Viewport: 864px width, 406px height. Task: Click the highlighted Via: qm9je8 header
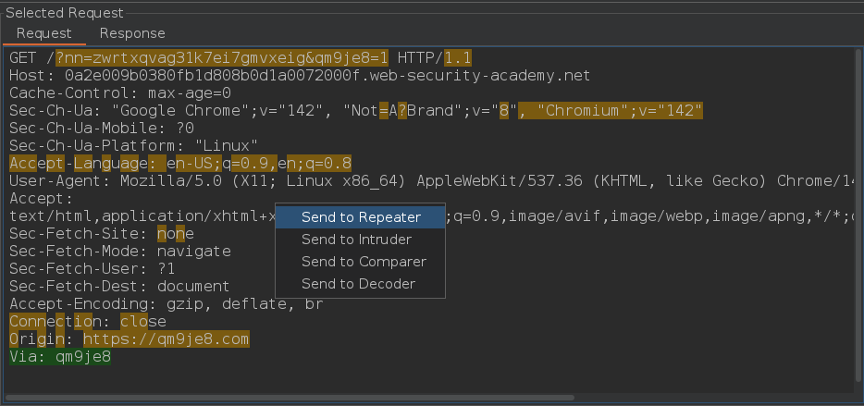click(60, 357)
